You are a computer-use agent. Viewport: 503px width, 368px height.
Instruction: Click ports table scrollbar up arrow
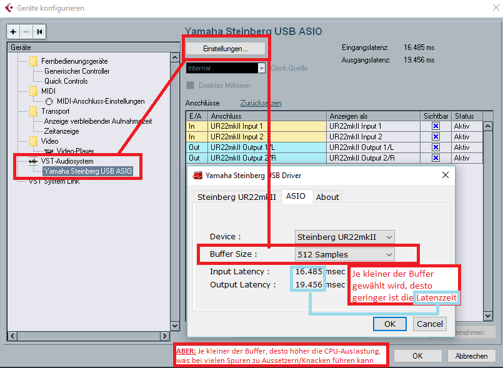488,126
